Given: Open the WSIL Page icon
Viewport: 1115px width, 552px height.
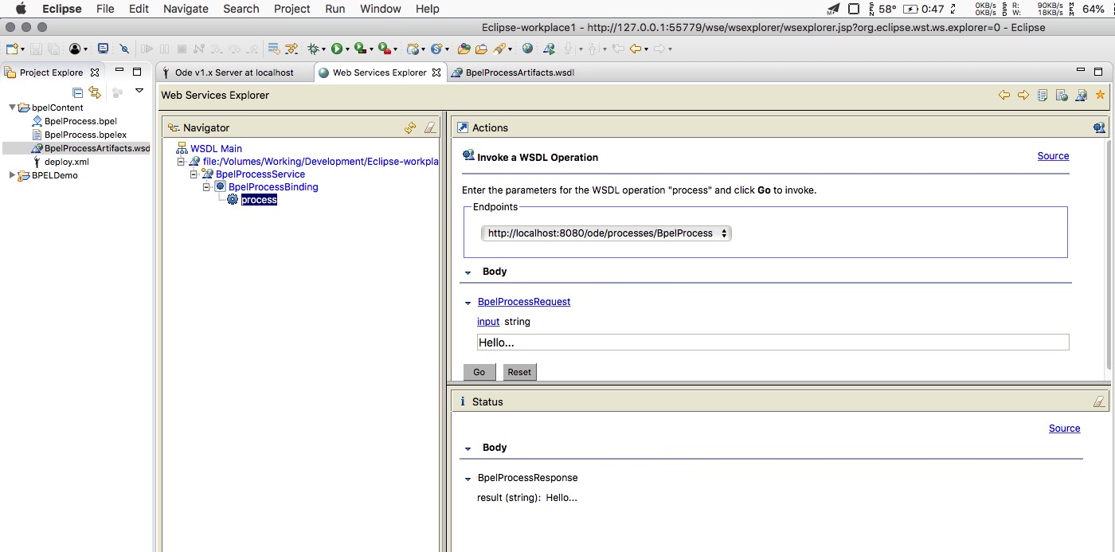Looking at the screenshot, I should (1062, 95).
